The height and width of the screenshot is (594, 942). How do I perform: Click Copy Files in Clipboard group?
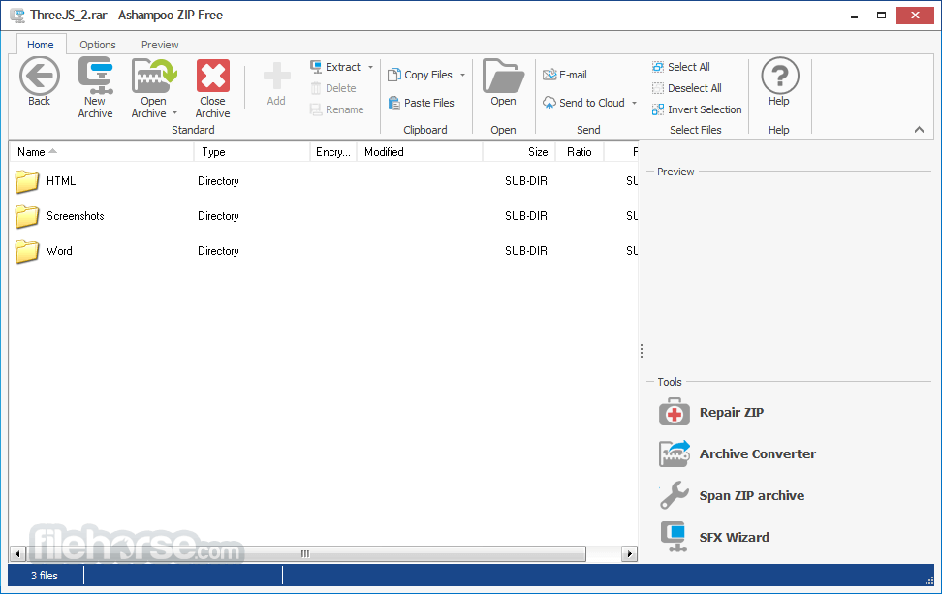click(420, 75)
